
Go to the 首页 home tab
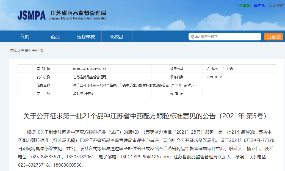click(x=25, y=36)
